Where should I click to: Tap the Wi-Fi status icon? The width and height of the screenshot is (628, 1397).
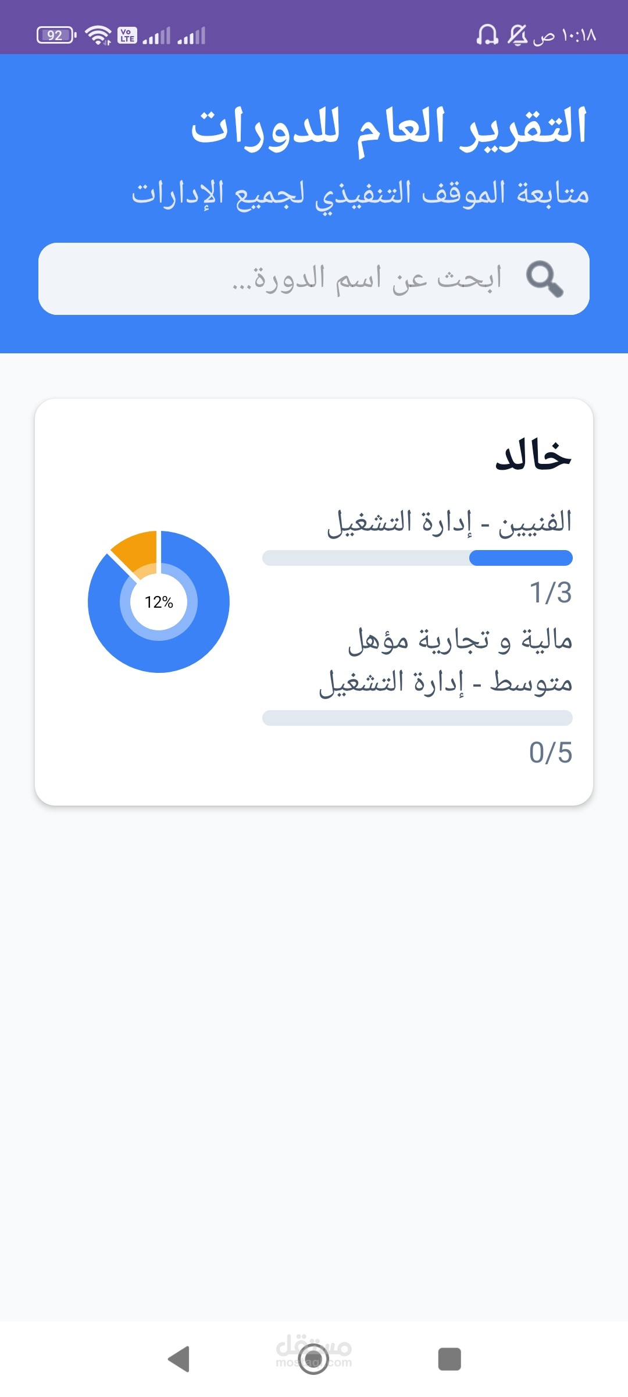pos(98,36)
